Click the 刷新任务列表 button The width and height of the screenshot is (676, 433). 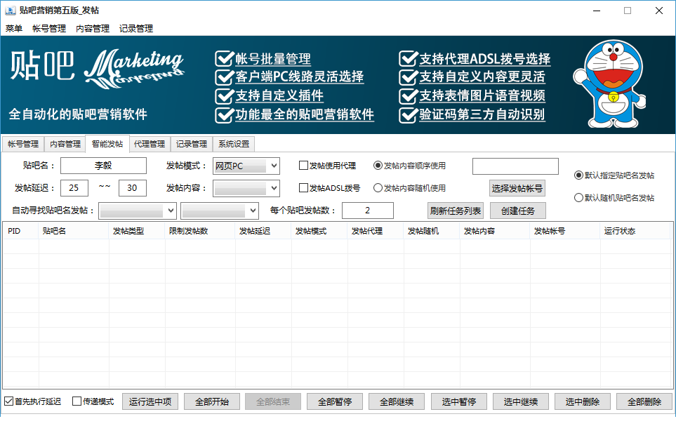456,211
